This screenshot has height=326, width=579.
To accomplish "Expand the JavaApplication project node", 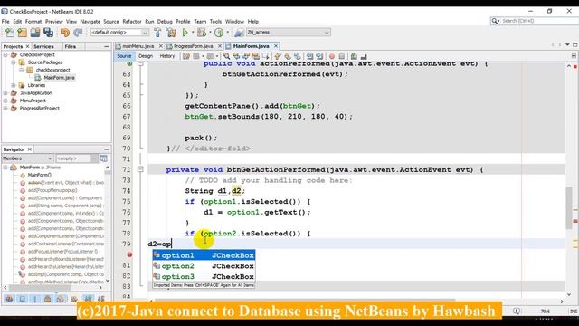I will [5, 93].
